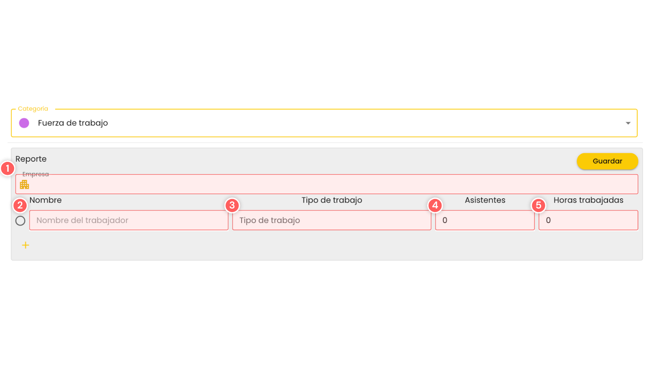Click the Nombre del trabajador field

[x=129, y=220]
